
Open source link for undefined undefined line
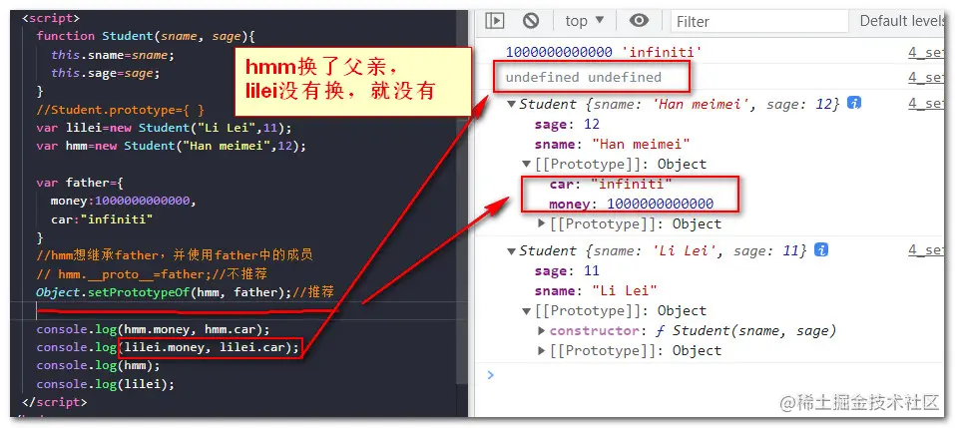click(926, 78)
